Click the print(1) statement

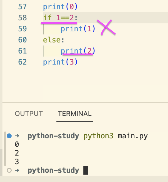pyautogui.click(x=78, y=29)
